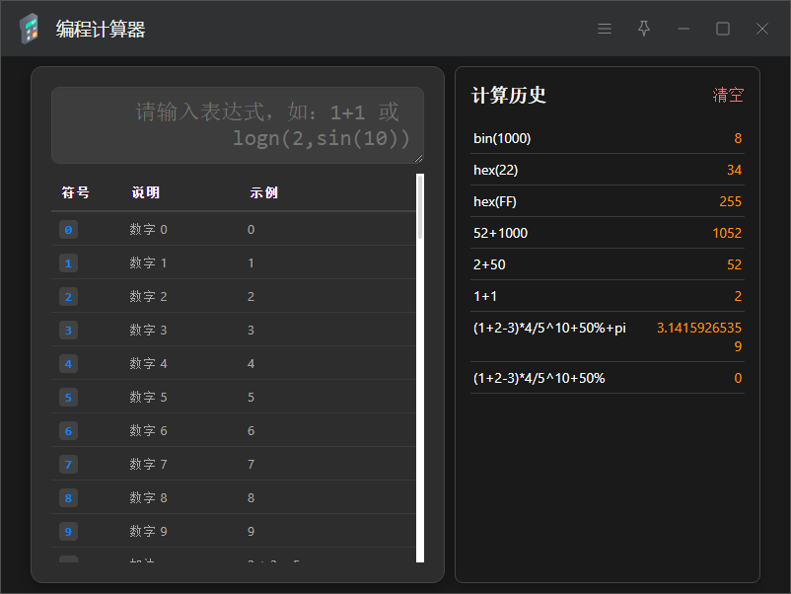The width and height of the screenshot is (791, 594).
Task: Insert symbol 0 from the symbol list
Action: (x=68, y=230)
